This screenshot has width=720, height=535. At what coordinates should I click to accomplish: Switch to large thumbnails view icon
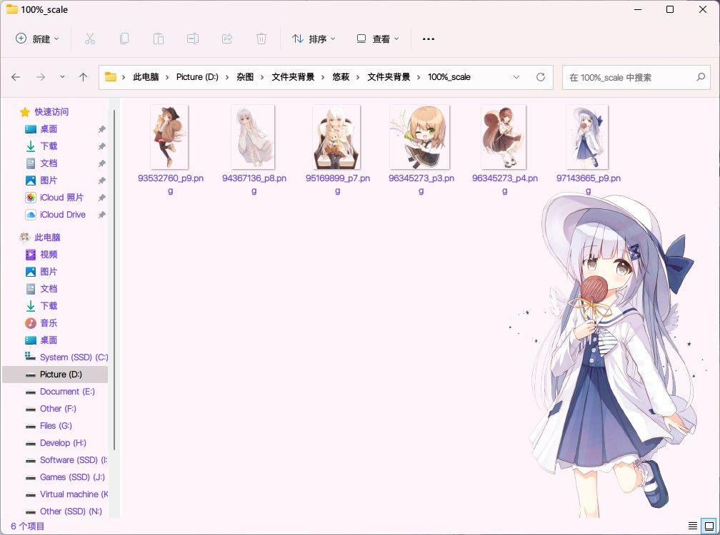[709, 526]
